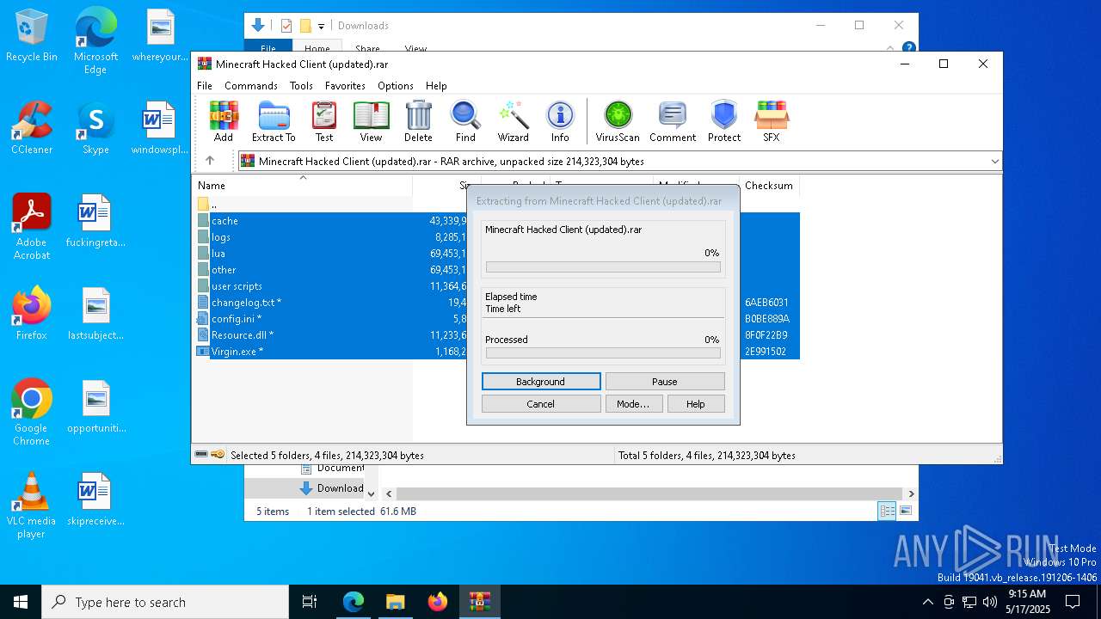This screenshot has height=619, width=1101.
Task: Pause the extraction
Action: coord(665,382)
